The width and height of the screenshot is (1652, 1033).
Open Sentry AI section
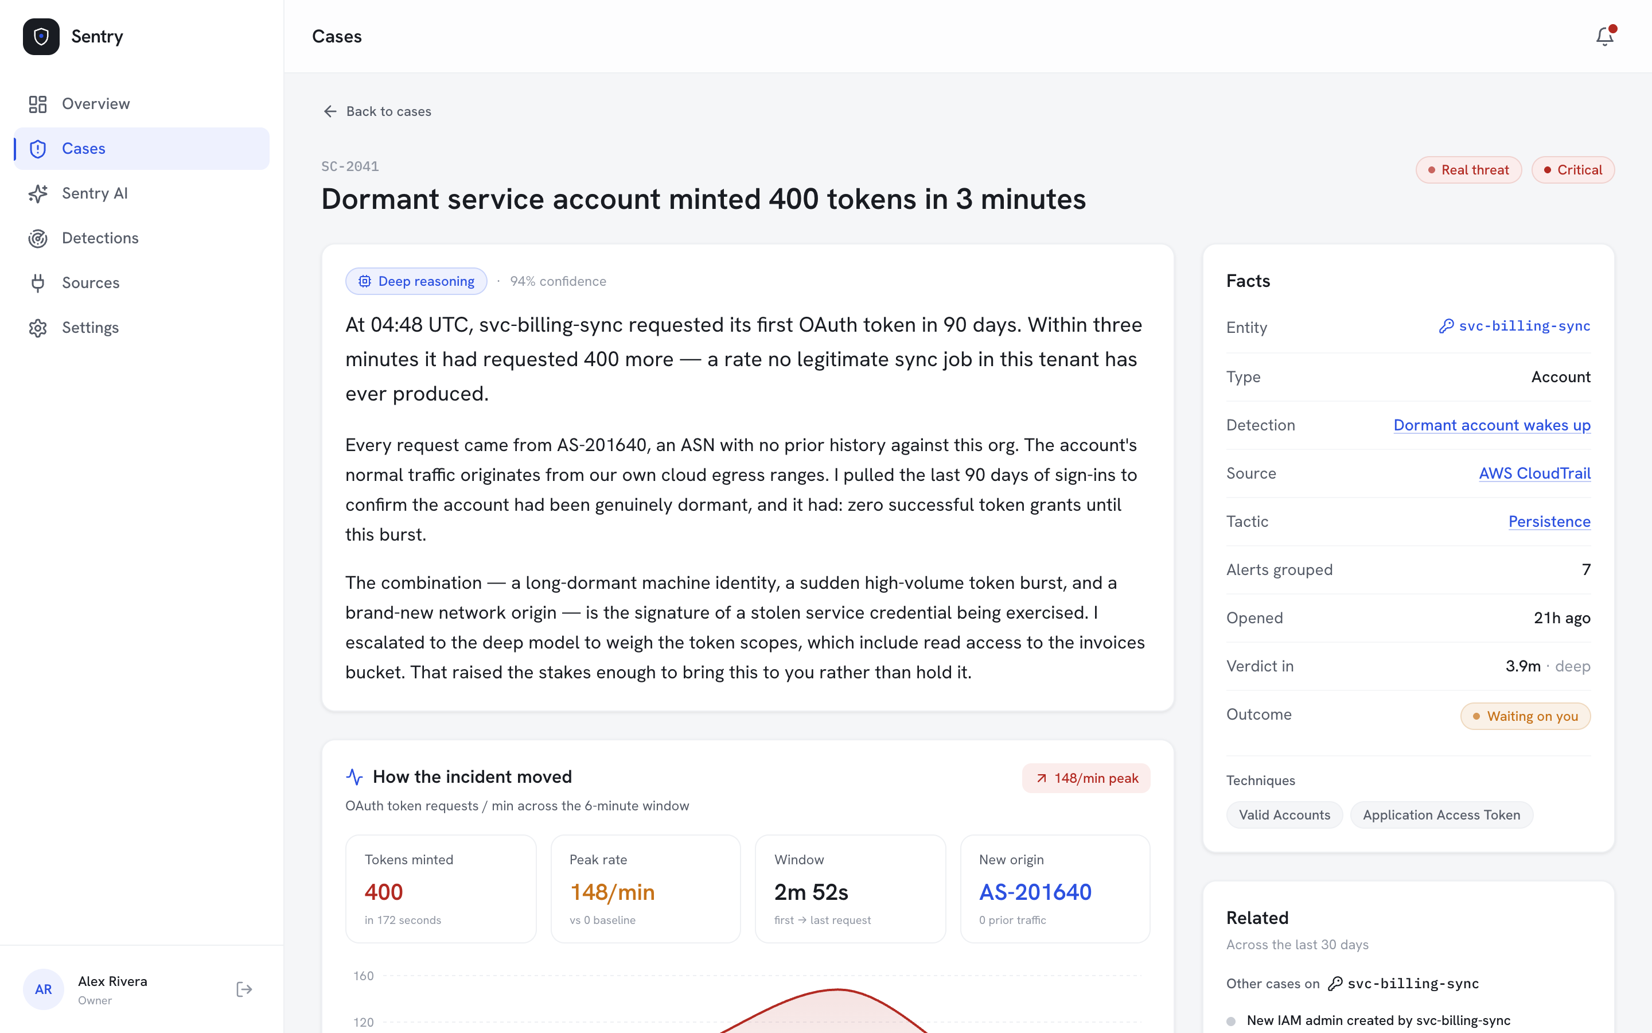[141, 193]
